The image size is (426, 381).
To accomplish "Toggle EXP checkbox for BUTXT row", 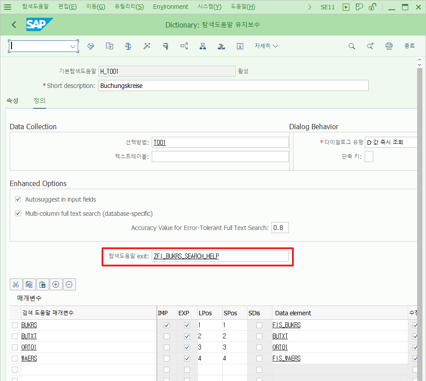I will 187,336.
